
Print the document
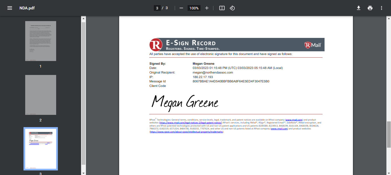(370, 8)
